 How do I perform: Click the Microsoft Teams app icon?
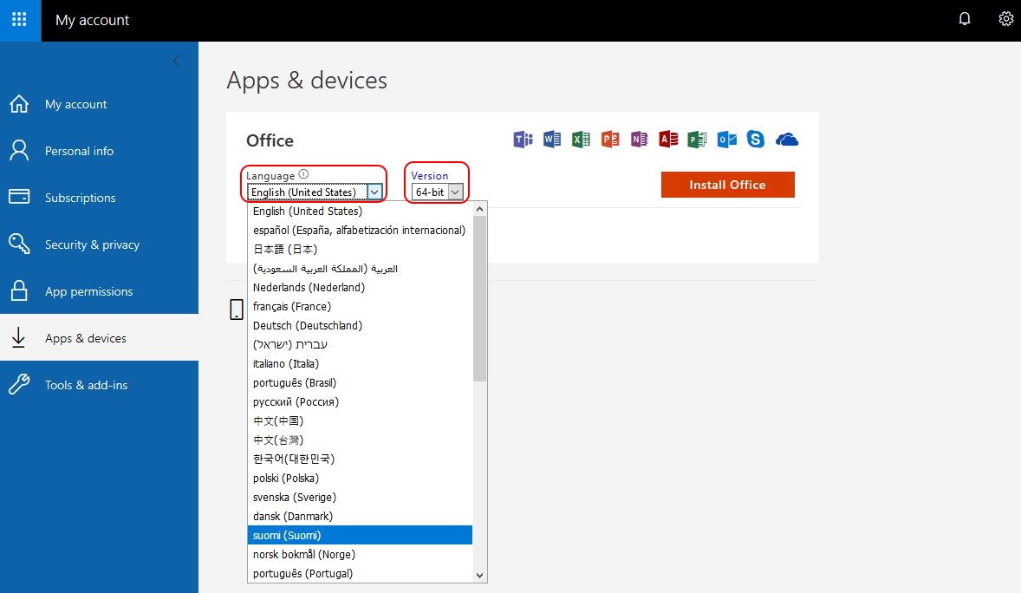(x=523, y=140)
